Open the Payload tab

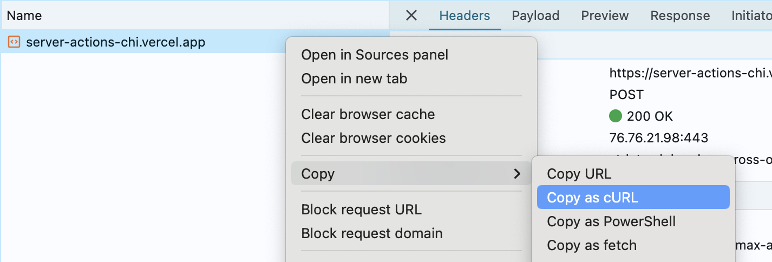point(535,16)
